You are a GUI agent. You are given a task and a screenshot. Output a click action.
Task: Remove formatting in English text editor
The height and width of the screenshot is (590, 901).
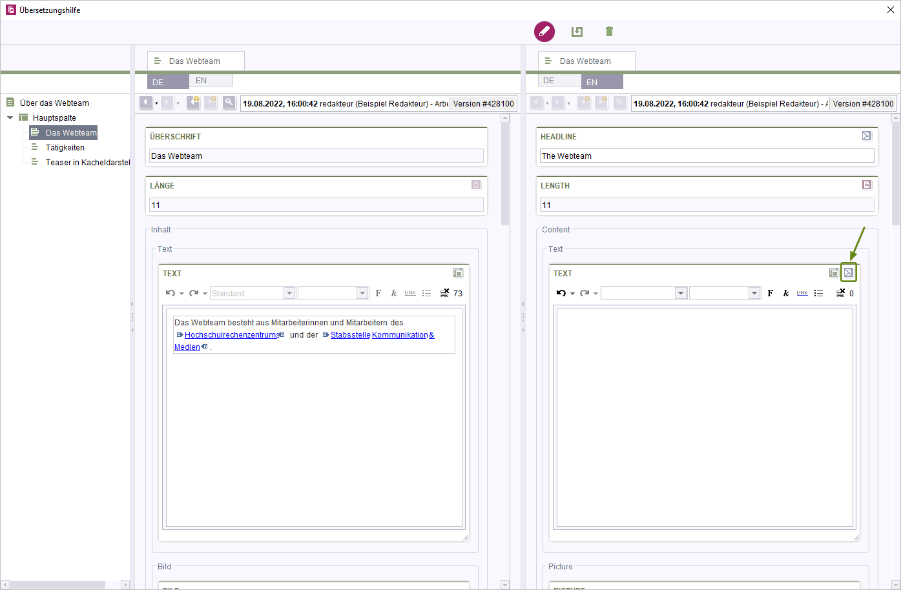pos(840,293)
